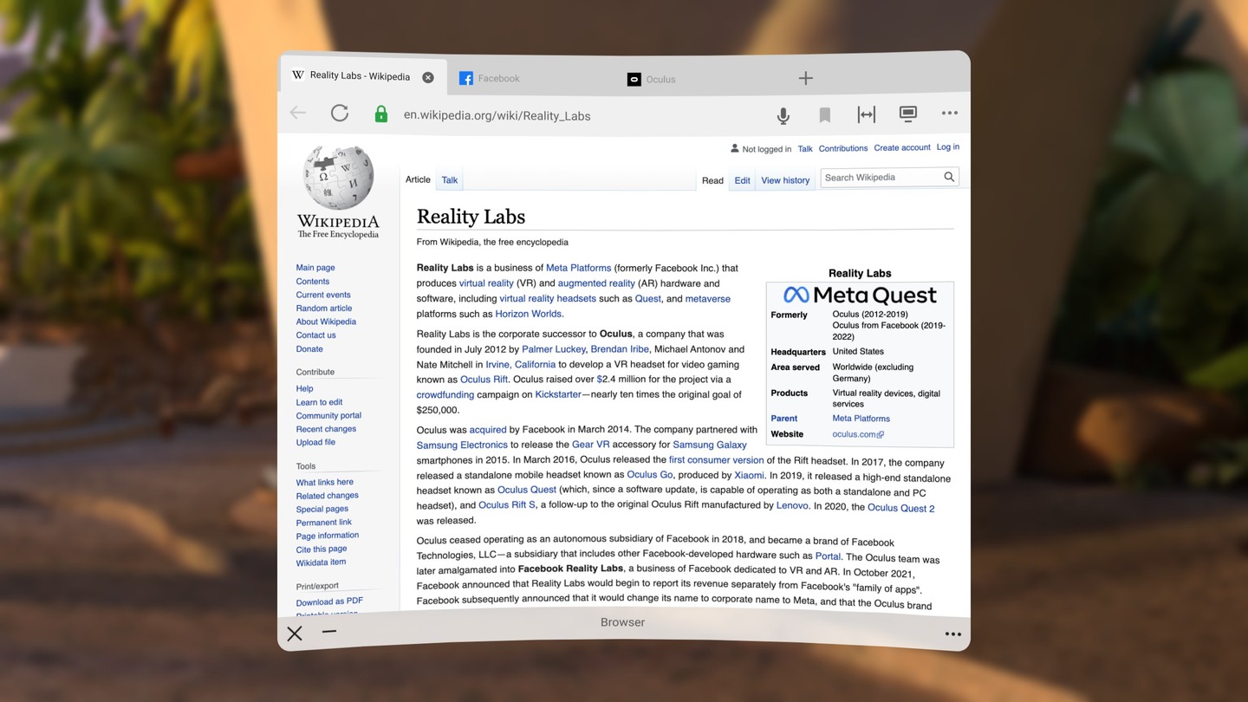Select the Article tab
The image size is (1248, 702).
tap(418, 179)
